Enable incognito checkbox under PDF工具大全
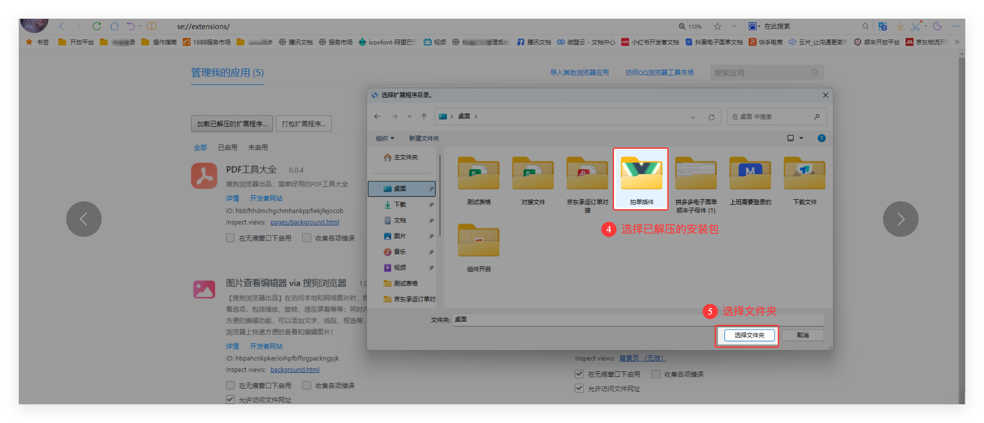The image size is (984, 423). coord(230,238)
